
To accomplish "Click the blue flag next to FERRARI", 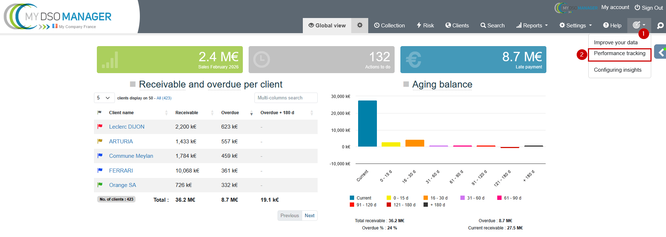I will click(x=100, y=170).
